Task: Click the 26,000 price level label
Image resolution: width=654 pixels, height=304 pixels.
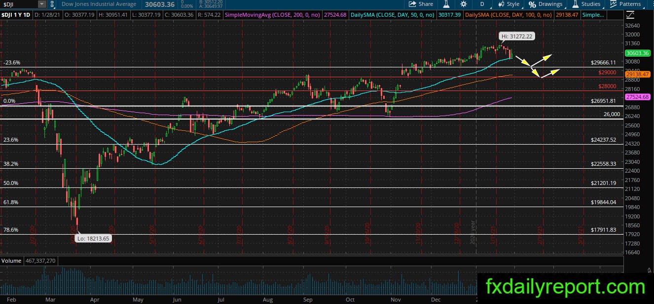Action: 612,114
